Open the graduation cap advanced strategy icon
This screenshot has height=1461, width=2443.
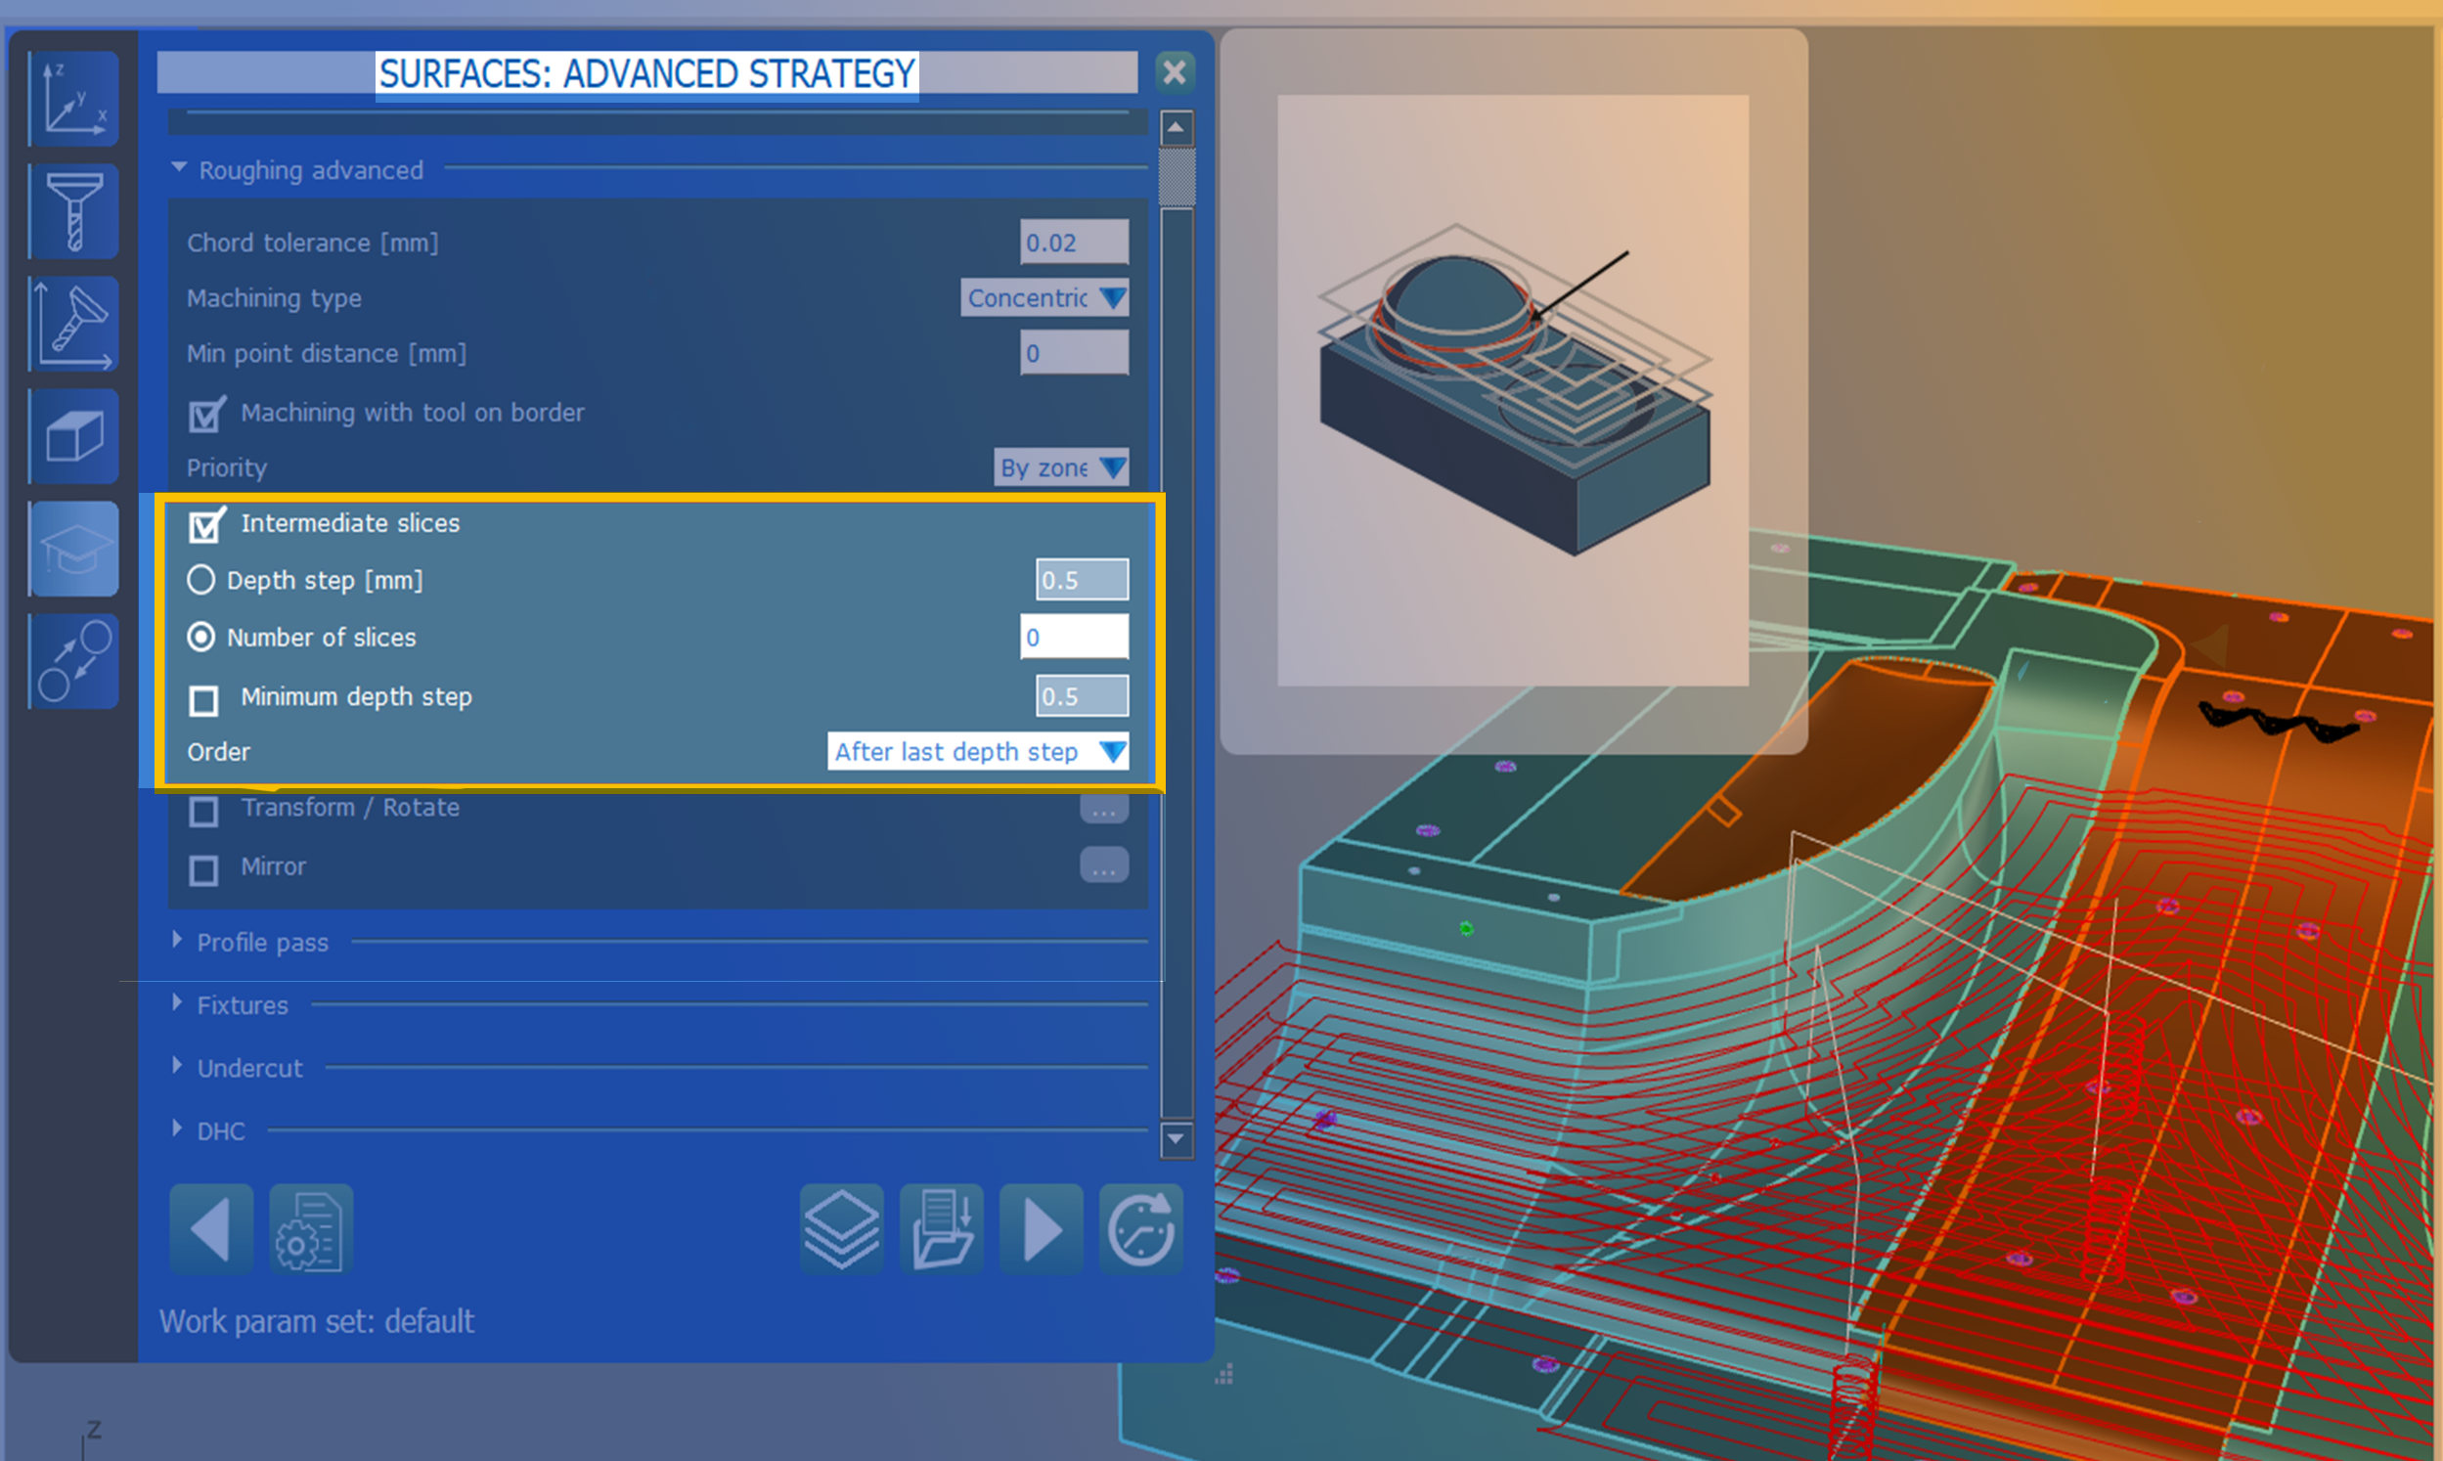tap(73, 549)
